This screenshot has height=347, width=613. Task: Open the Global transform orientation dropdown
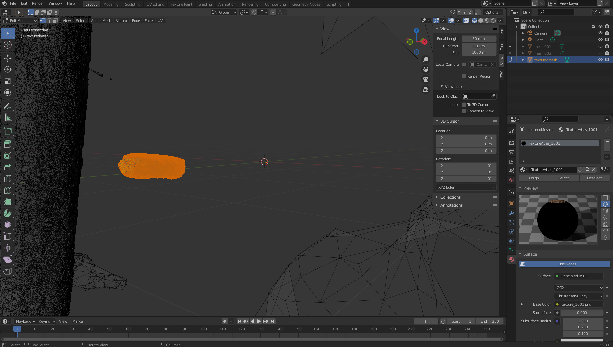click(224, 12)
